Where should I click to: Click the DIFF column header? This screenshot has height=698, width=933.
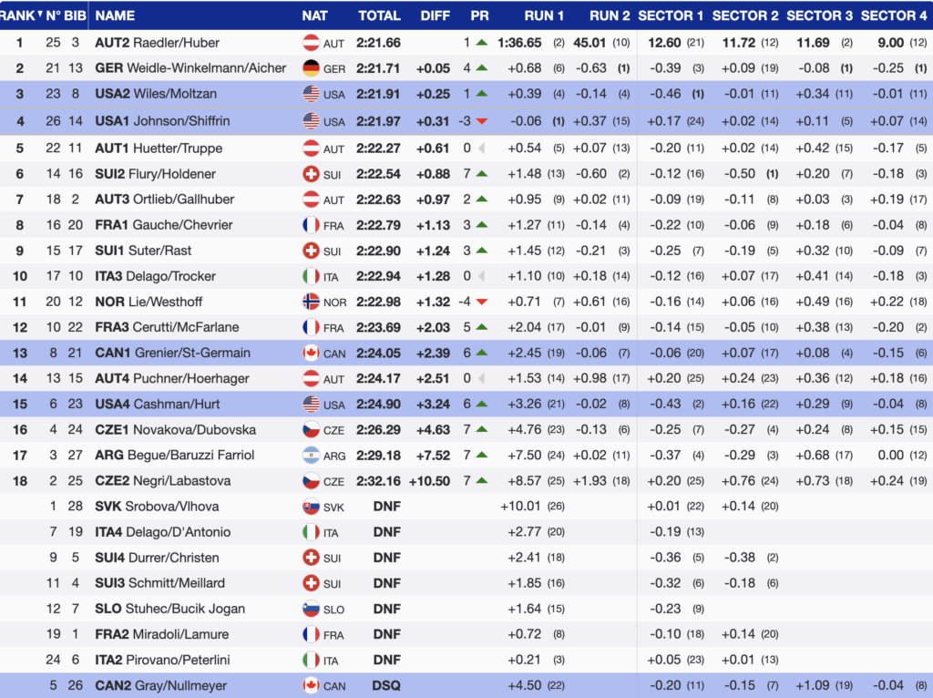[x=435, y=15]
